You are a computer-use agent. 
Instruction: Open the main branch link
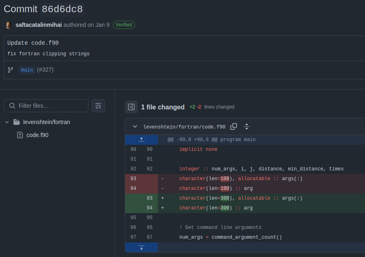tap(27, 70)
